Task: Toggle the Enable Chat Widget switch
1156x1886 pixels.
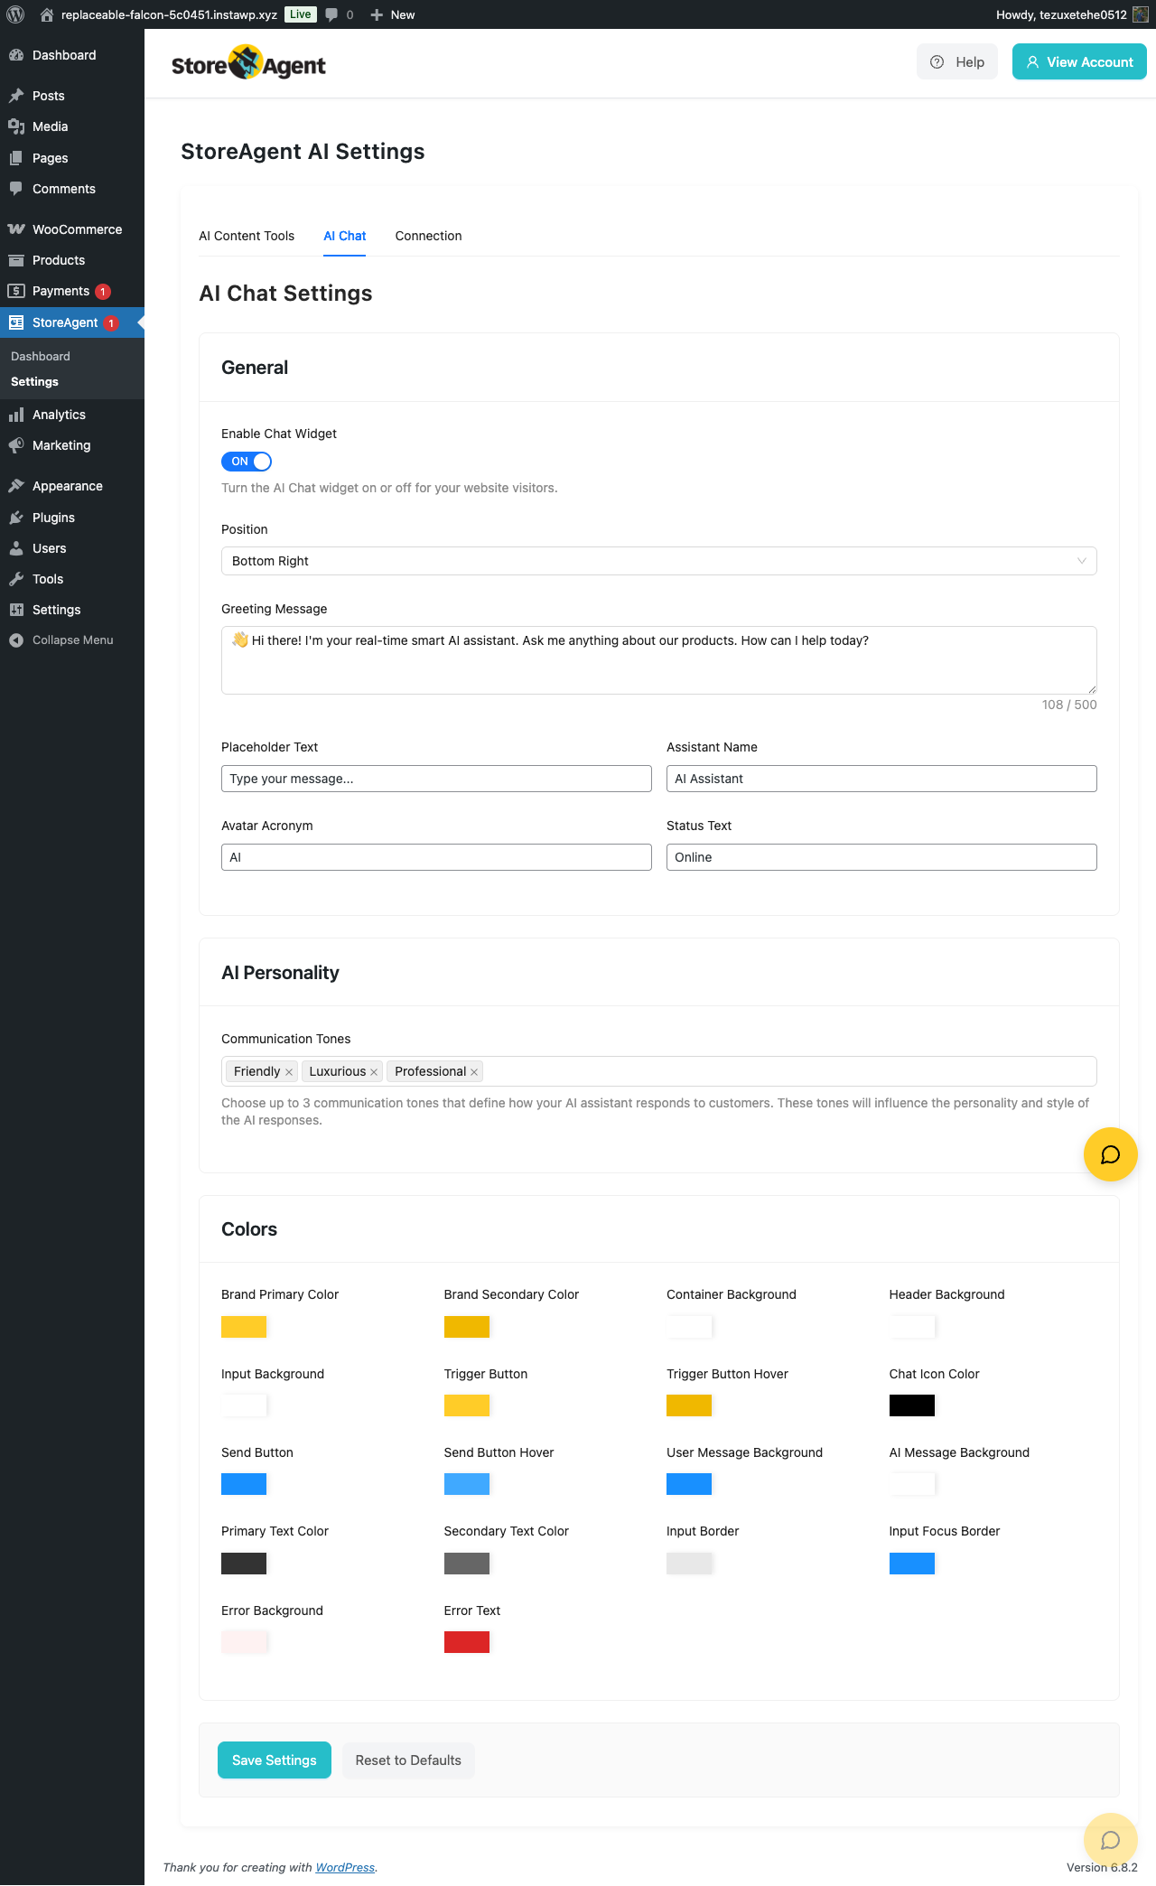Action: tap(247, 462)
